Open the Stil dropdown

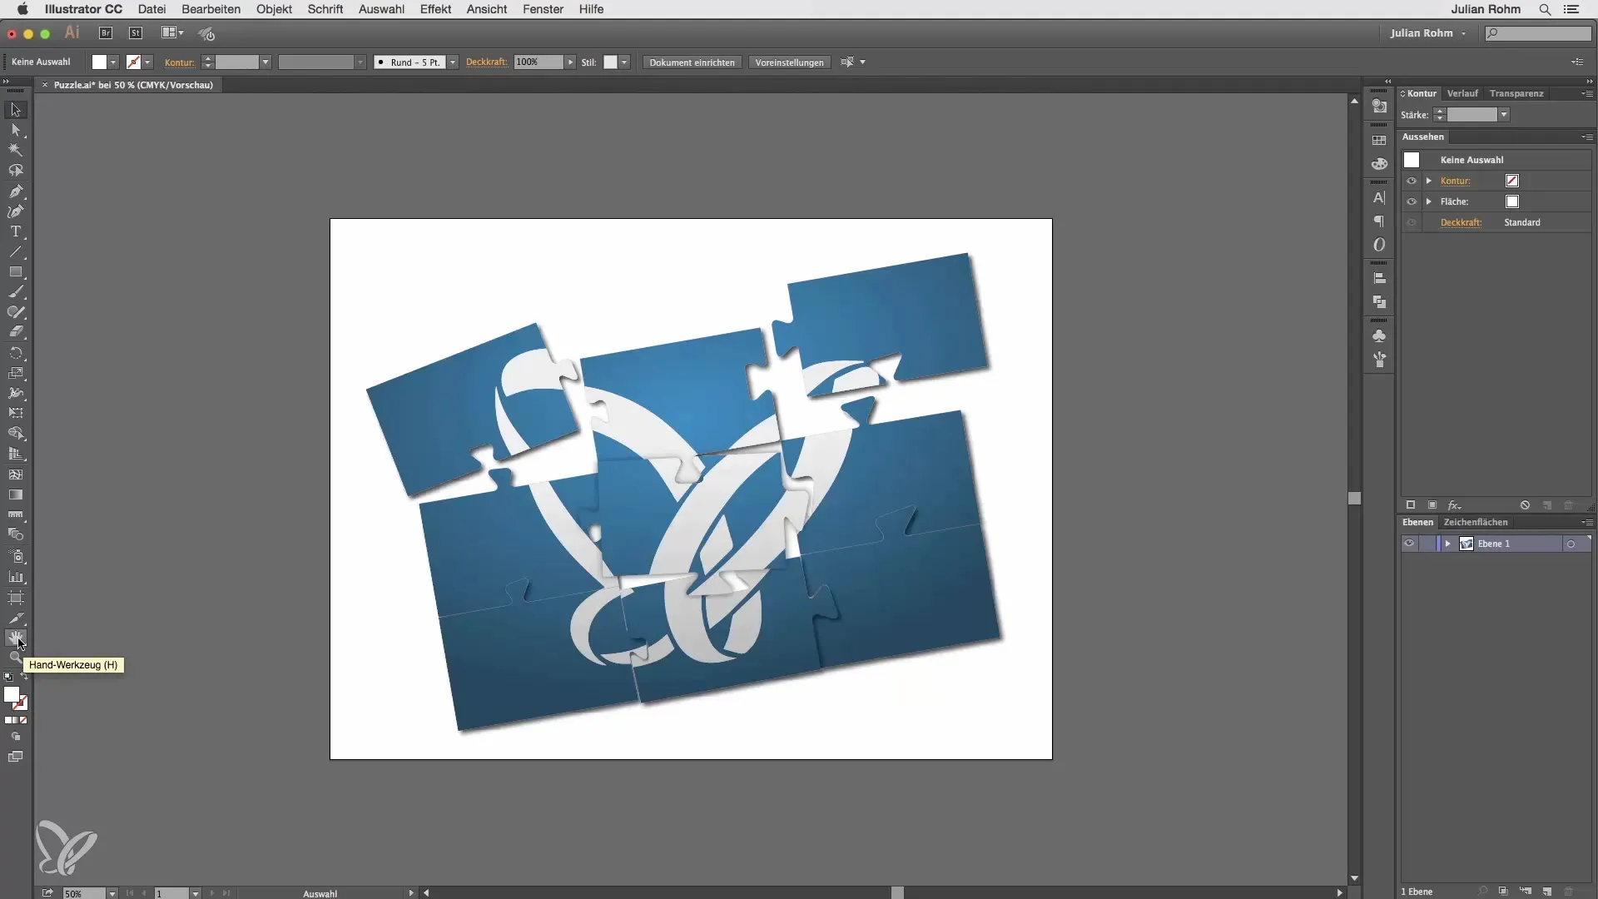(x=624, y=62)
